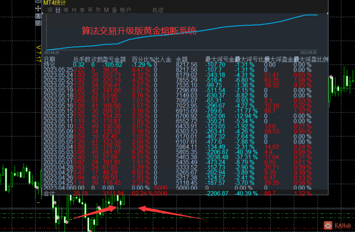Click the EAHub logo
This screenshot has width=355, height=232.
[x=337, y=225]
